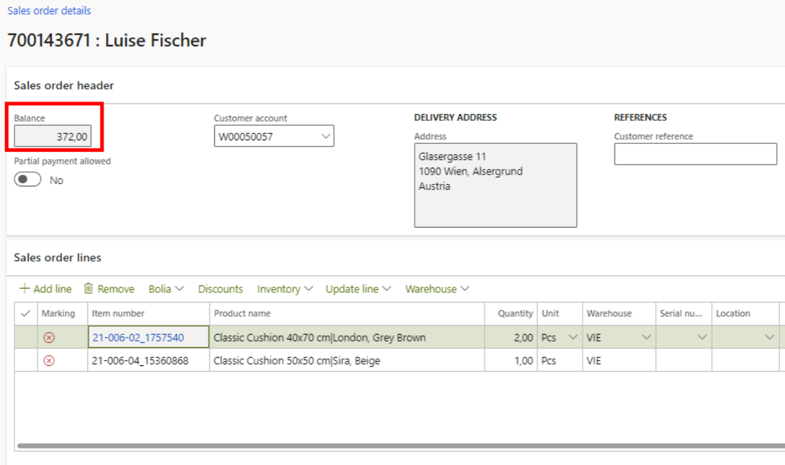Image resolution: width=785 pixels, height=465 pixels.
Task: Click the Sales order details breadcrumb link
Action: (x=49, y=11)
